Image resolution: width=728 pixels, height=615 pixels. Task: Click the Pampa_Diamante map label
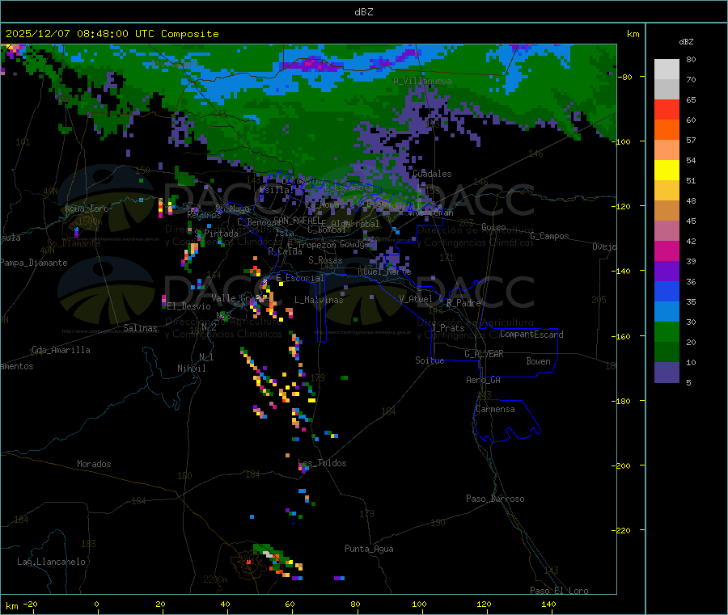[x=34, y=263]
